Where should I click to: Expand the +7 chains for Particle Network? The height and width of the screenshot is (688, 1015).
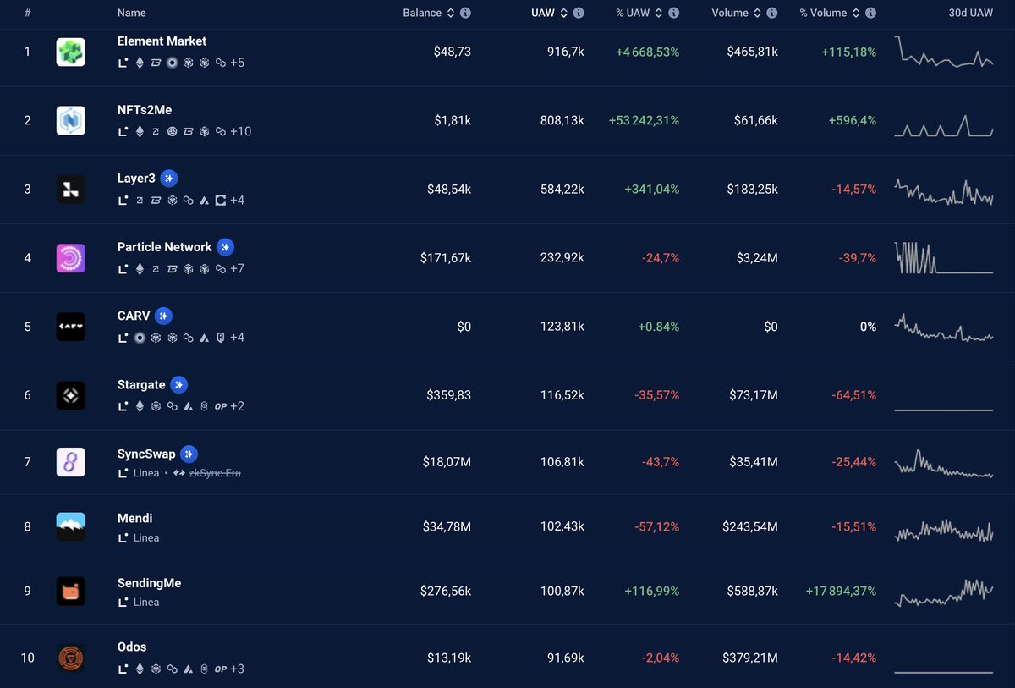(x=237, y=268)
